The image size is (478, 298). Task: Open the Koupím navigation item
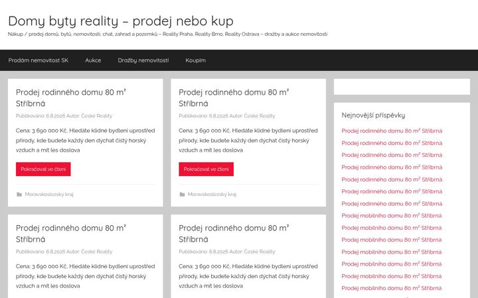tap(195, 60)
